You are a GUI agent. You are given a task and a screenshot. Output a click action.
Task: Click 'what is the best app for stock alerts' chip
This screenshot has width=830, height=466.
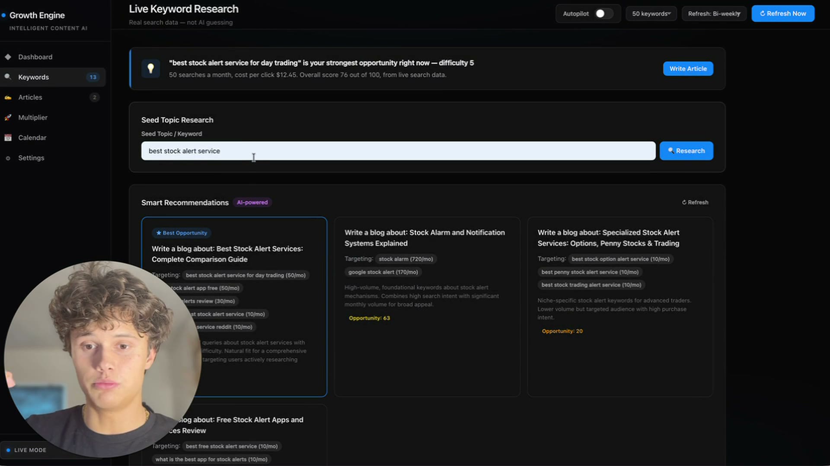click(x=211, y=460)
